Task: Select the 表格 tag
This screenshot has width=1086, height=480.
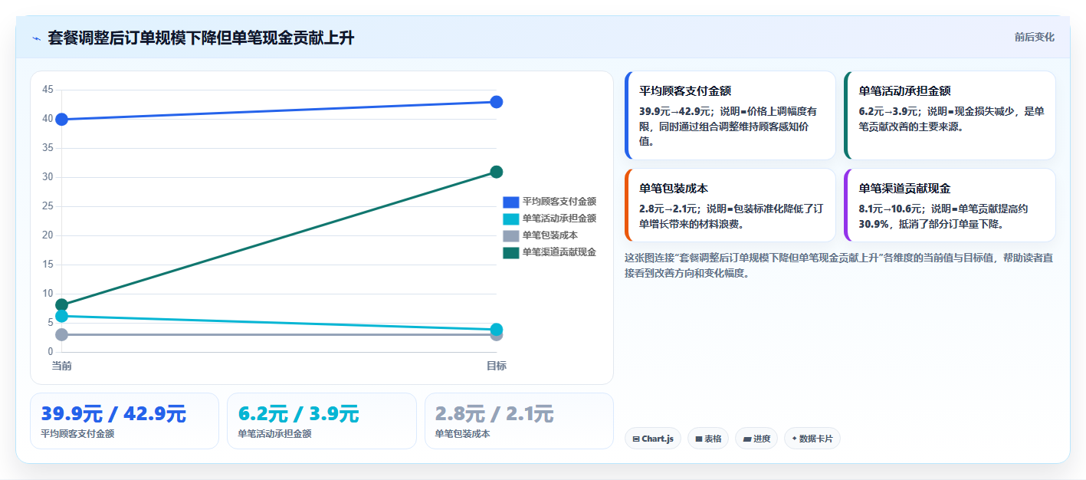Action: (x=708, y=439)
